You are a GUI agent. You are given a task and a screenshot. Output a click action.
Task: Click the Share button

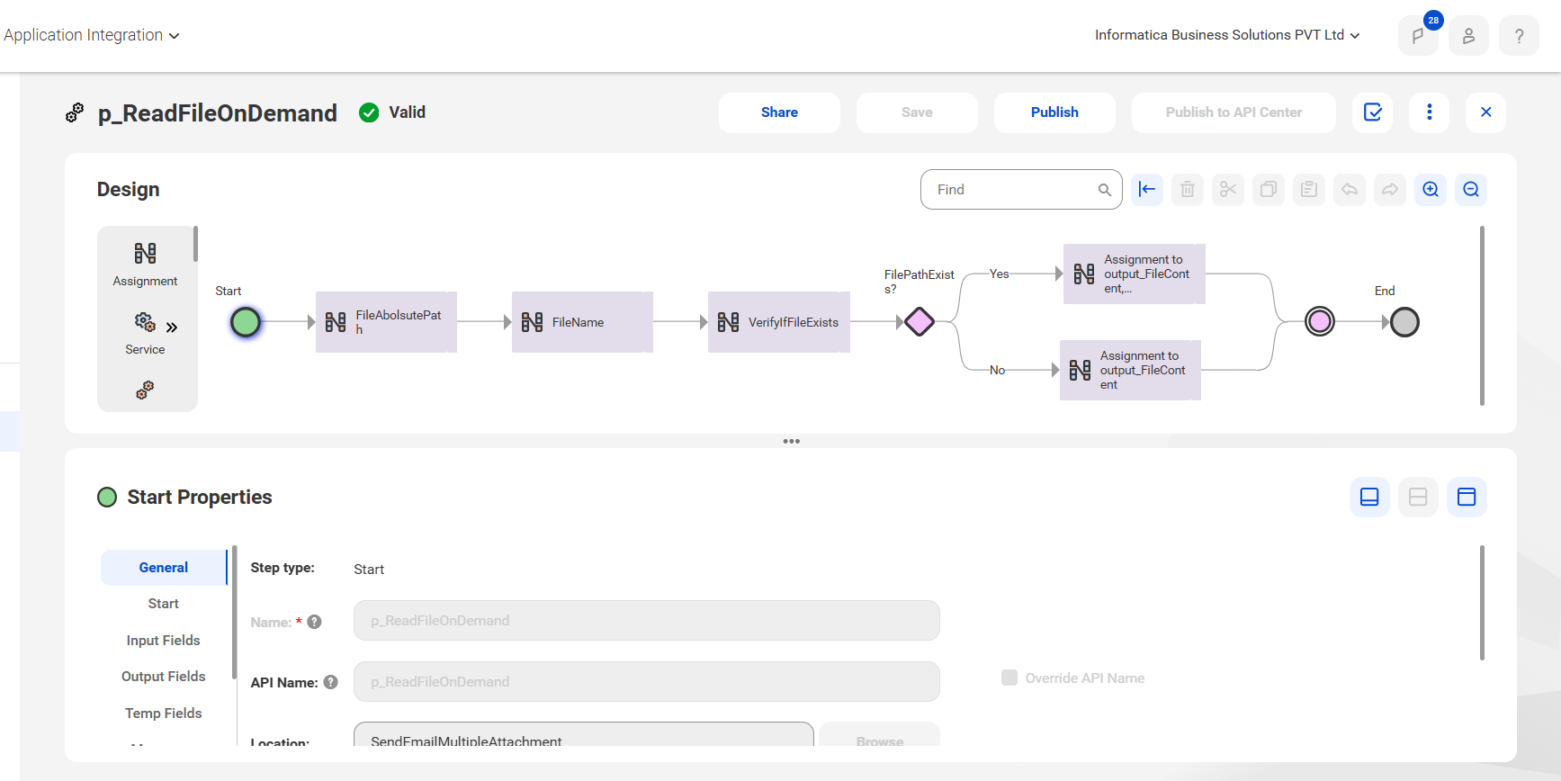(779, 112)
